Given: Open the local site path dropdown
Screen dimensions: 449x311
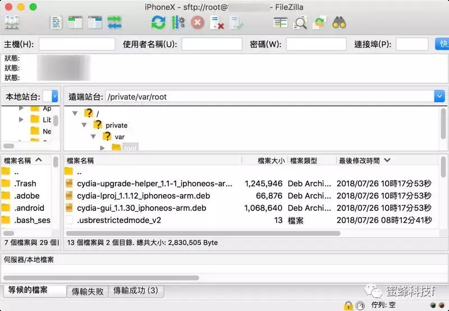Looking at the screenshot, I should [54, 96].
